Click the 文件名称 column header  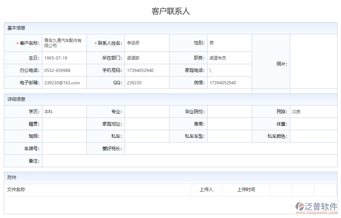coord(16,190)
